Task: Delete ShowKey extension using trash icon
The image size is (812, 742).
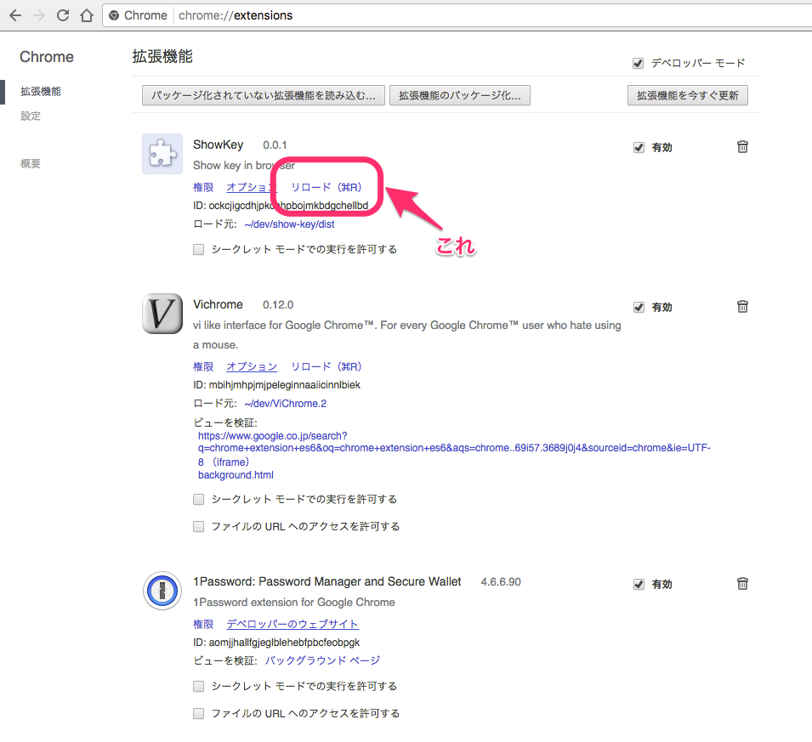Action: pos(742,147)
